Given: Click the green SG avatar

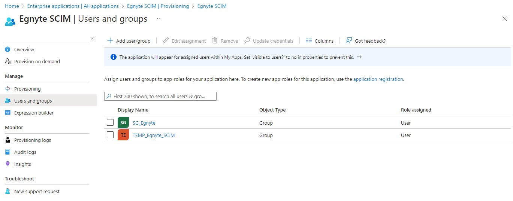Looking at the screenshot, I should [123, 122].
